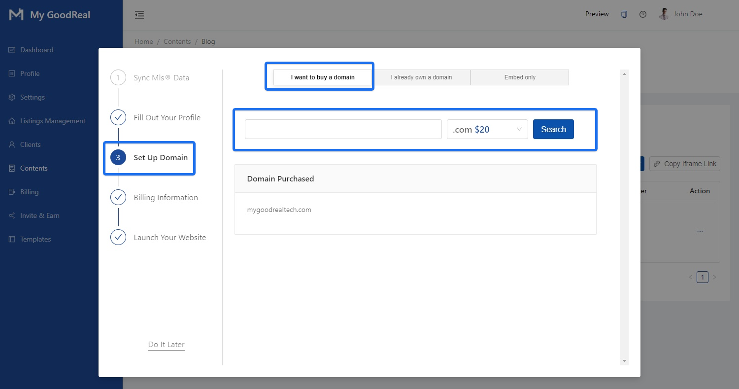Expand the John Doe account menu
739x389 pixels.
[x=681, y=14]
